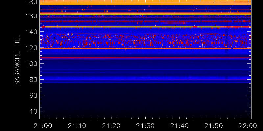The width and height of the screenshot is (263, 131).
Task: Click the SAGAMORE HILL vertical axis title
Action: [x=17, y=60]
